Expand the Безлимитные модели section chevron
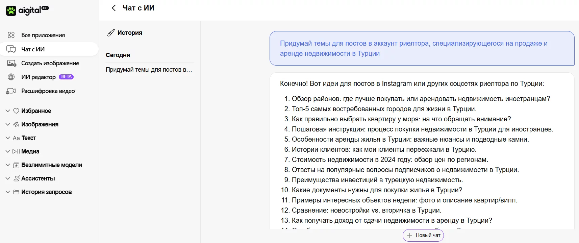Screen dimensions: 579x243 coord(8,165)
